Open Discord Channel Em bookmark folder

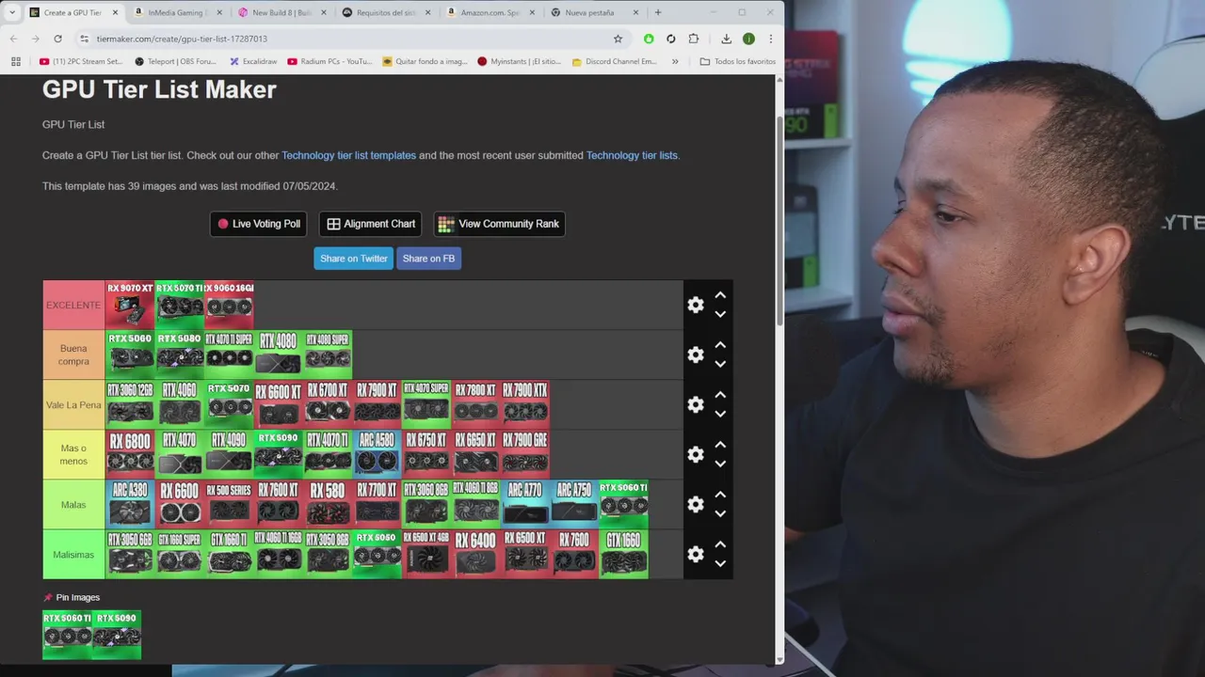pos(615,61)
